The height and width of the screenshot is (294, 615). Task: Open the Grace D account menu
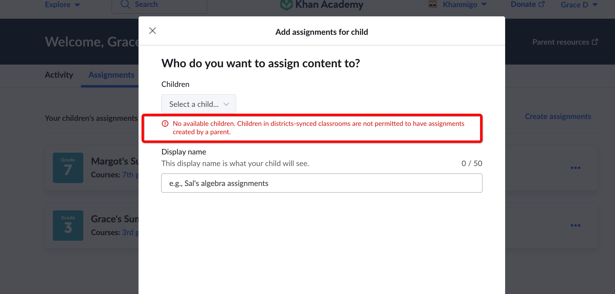tap(579, 5)
